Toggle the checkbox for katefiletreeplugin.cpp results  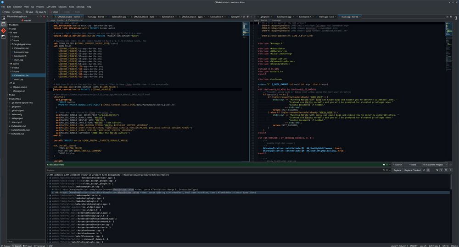50,242
